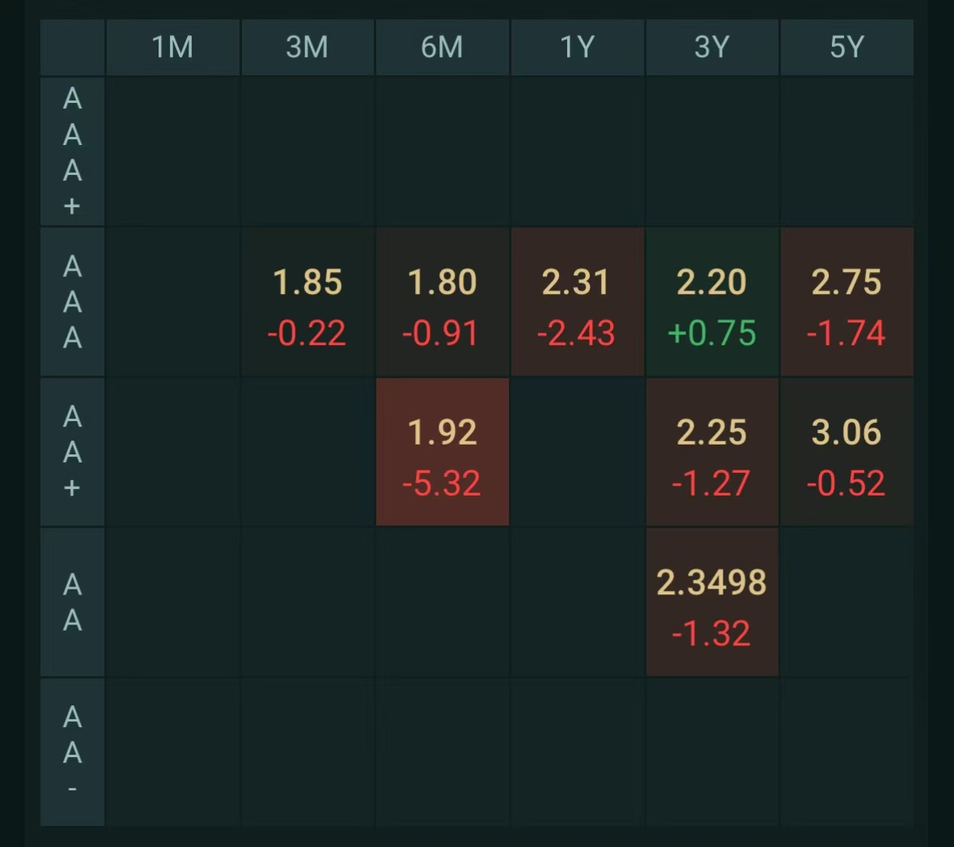954x847 pixels.
Task: Click the AAA+ rating row label
Action: point(72,151)
